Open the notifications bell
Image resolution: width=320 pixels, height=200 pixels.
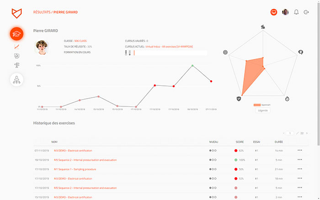(296, 12)
